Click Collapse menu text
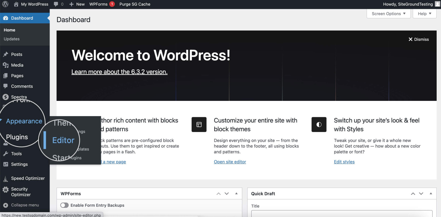Image resolution: width=441 pixels, height=217 pixels. [x=25, y=205]
